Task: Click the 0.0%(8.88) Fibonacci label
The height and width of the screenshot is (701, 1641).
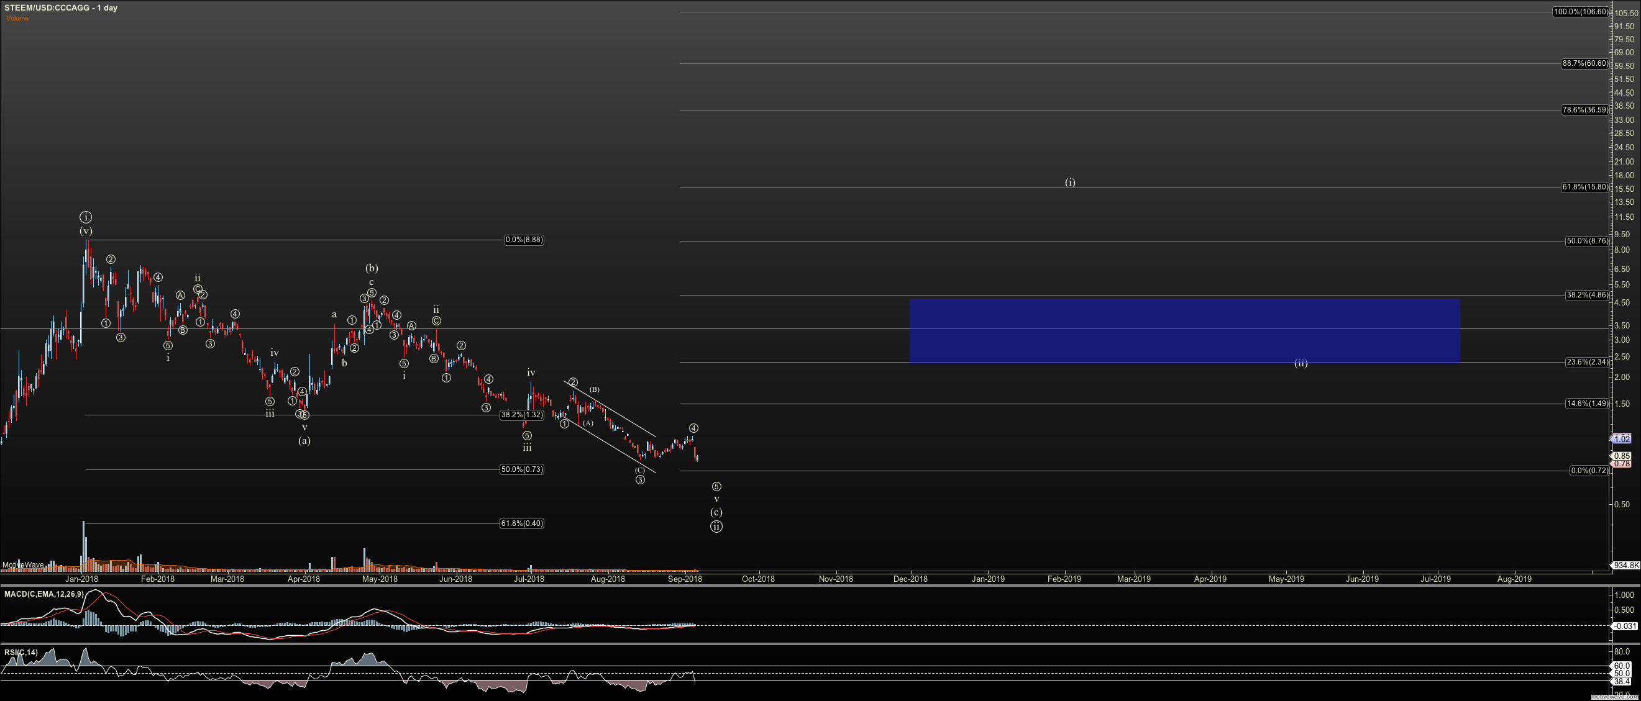Action: (x=524, y=240)
